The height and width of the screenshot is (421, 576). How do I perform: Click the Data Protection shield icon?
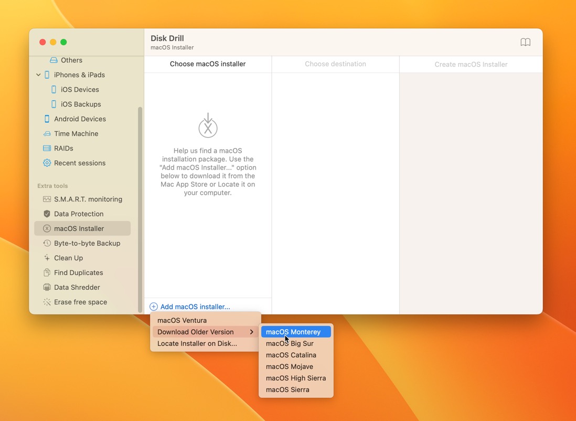[47, 214]
